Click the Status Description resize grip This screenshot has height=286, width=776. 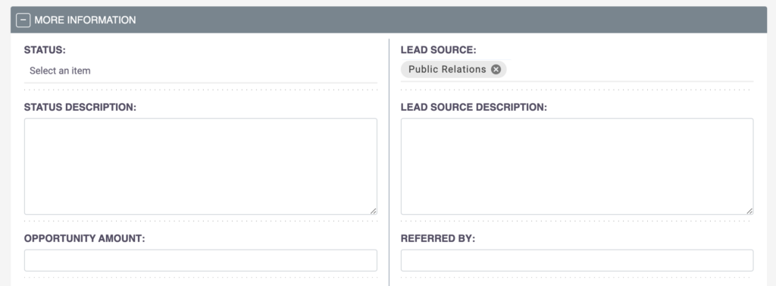click(x=373, y=211)
